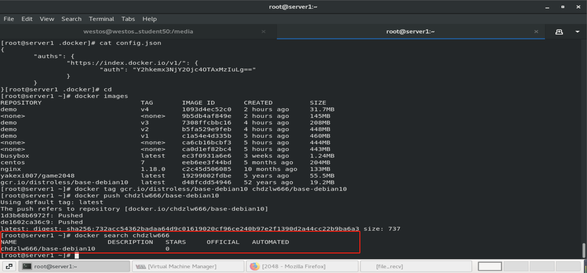Click the AUTOMATED column header

pos(270,242)
